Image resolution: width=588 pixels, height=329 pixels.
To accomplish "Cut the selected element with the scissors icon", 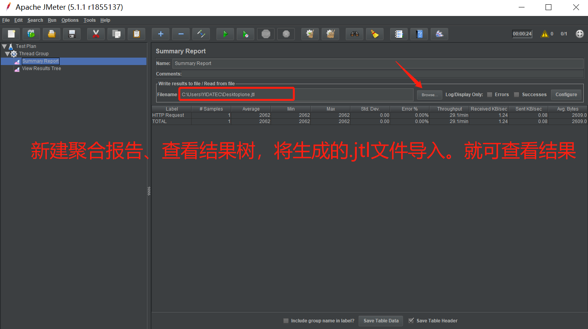I will click(96, 34).
